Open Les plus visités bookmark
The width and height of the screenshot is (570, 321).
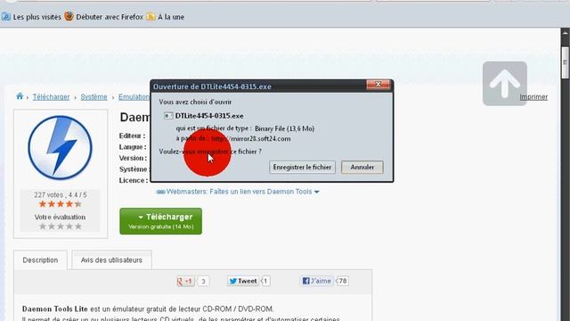tap(31, 17)
